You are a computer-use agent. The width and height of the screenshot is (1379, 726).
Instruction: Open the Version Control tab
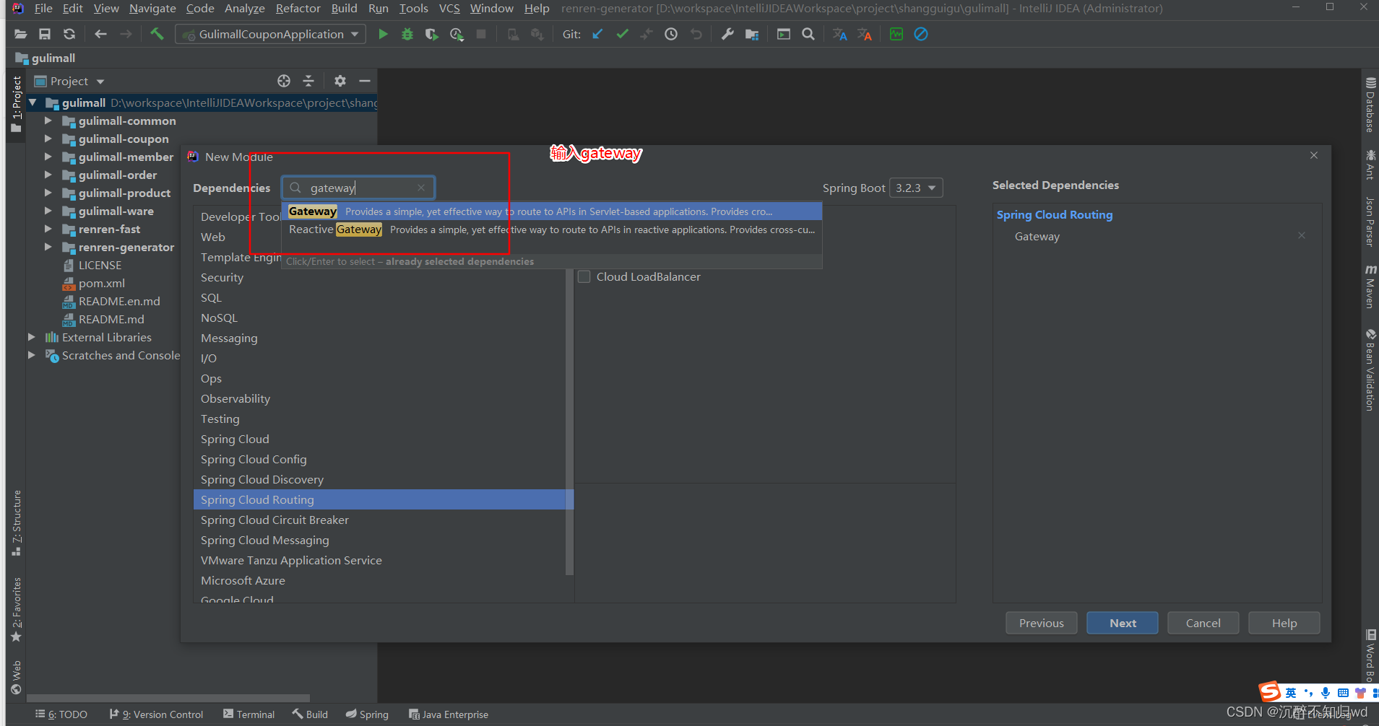coord(157,714)
